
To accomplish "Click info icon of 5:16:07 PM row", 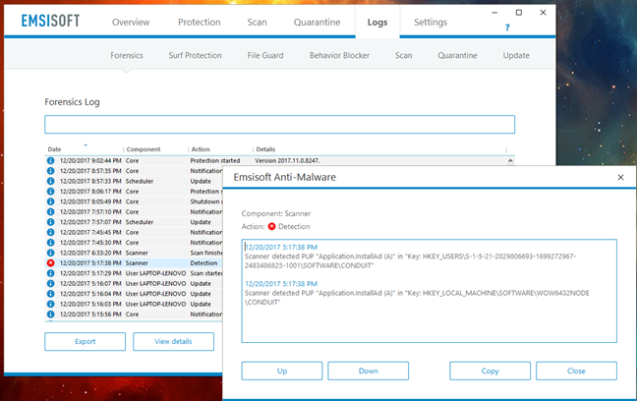I will coord(50,283).
